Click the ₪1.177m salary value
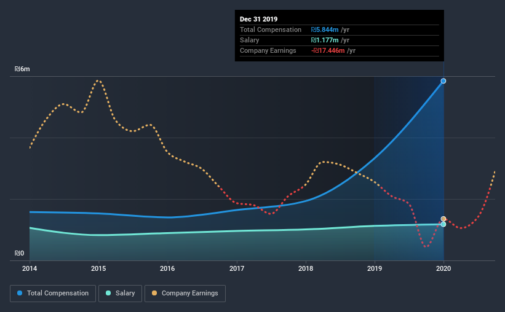 coord(325,40)
